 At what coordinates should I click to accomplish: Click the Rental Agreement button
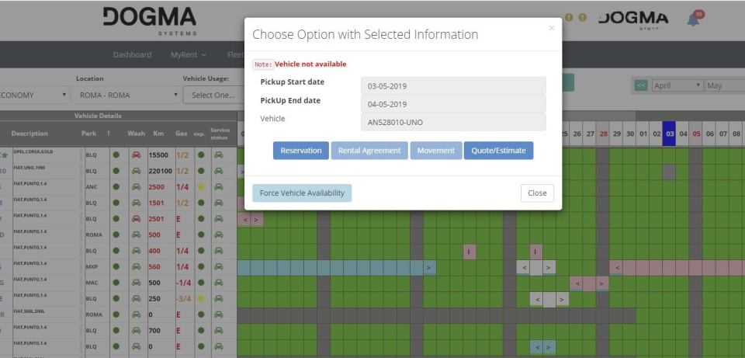pyautogui.click(x=369, y=150)
